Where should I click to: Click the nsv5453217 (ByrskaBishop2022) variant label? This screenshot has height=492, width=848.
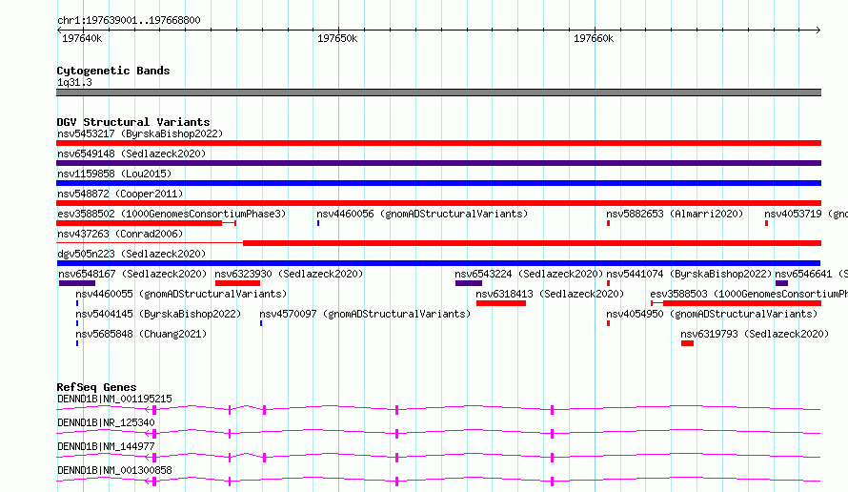click(x=140, y=133)
